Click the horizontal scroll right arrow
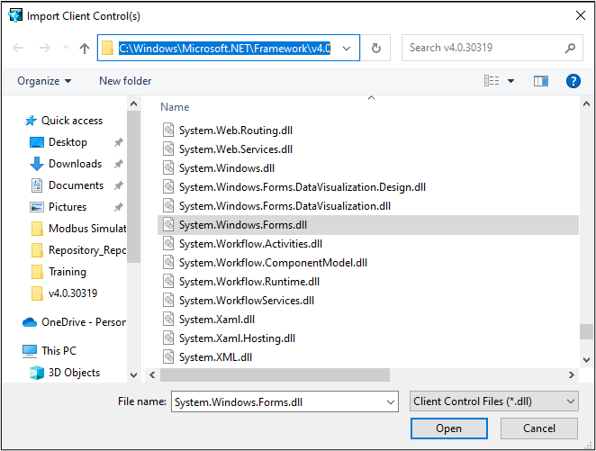Viewport: 596px width, 451px height. (571, 375)
